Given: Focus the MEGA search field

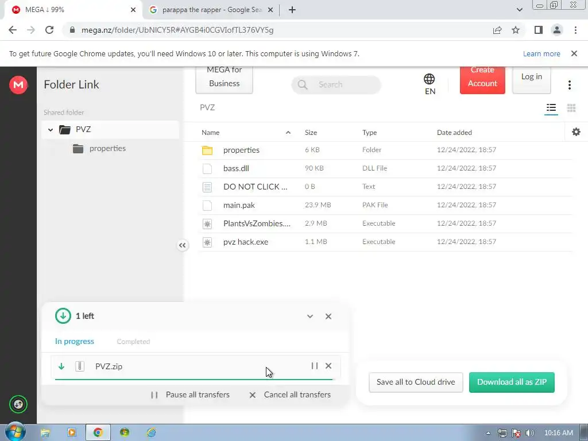Looking at the screenshot, I should pyautogui.click(x=336, y=85).
